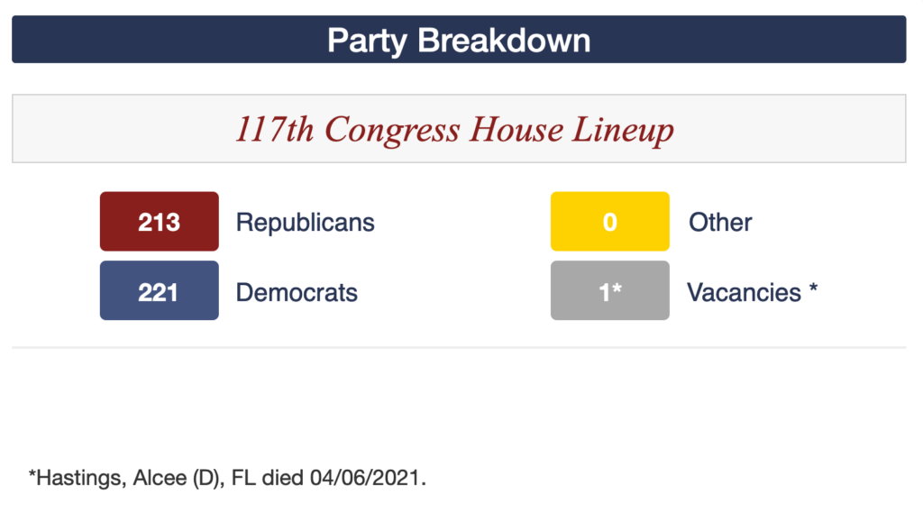Click the yellow 0 Other count box
This screenshot has height=513, width=923.
click(x=609, y=222)
